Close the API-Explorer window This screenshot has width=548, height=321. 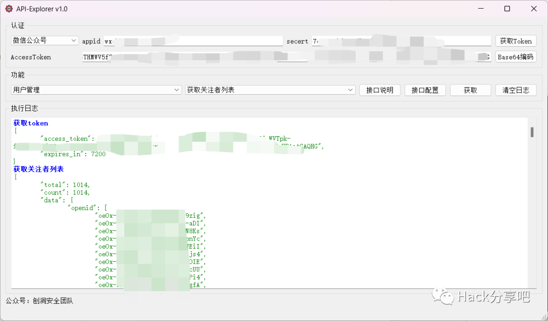[x=534, y=9]
